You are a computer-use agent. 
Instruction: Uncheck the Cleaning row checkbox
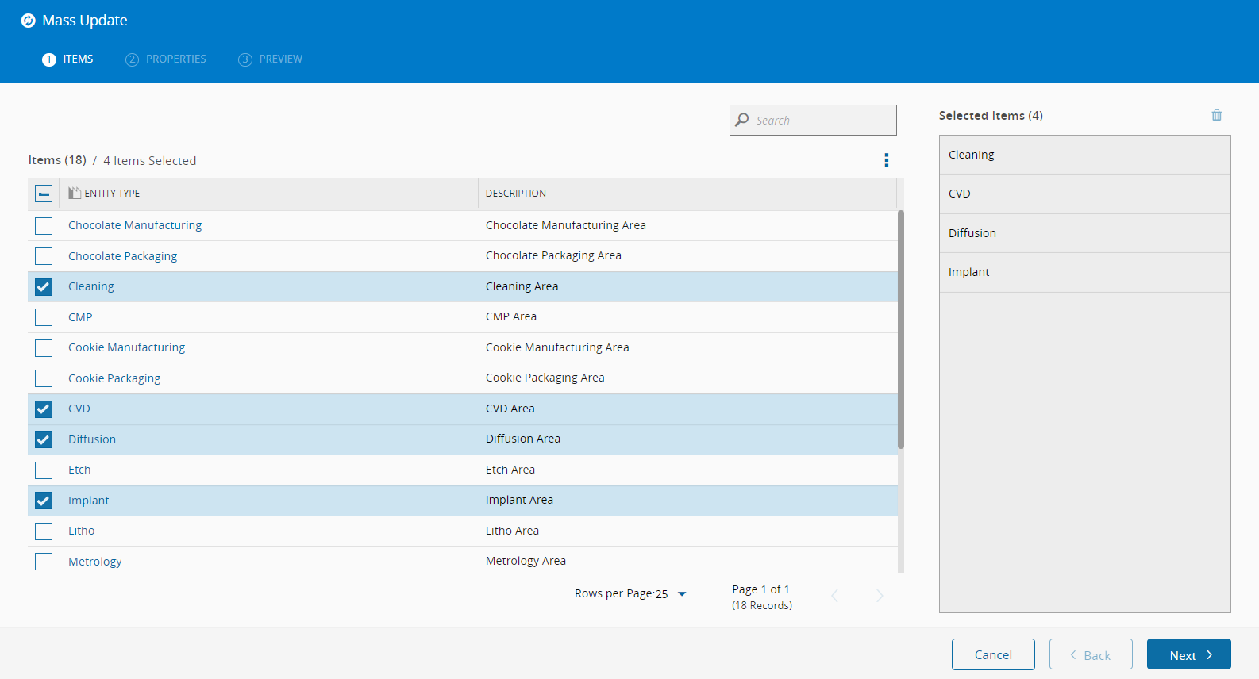pos(44,287)
